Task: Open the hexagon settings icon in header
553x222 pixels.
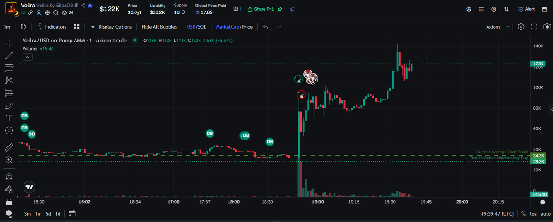Action: (x=469, y=9)
